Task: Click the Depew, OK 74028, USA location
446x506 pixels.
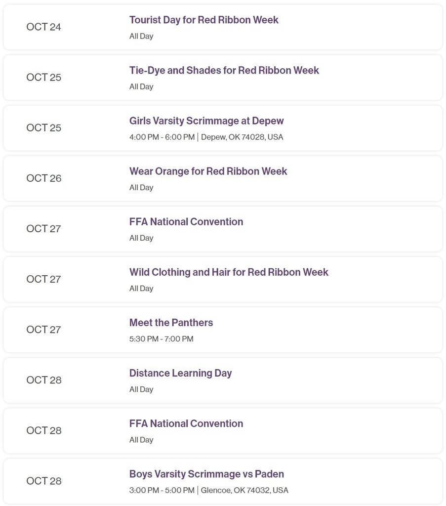Action: (242, 137)
